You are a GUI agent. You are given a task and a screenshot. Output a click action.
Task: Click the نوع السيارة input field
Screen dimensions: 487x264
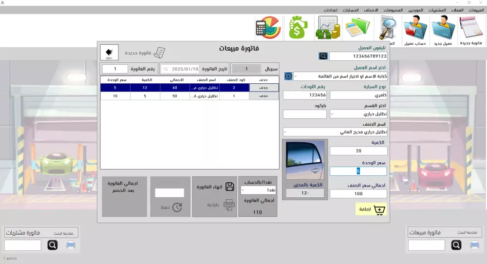tap(358, 95)
